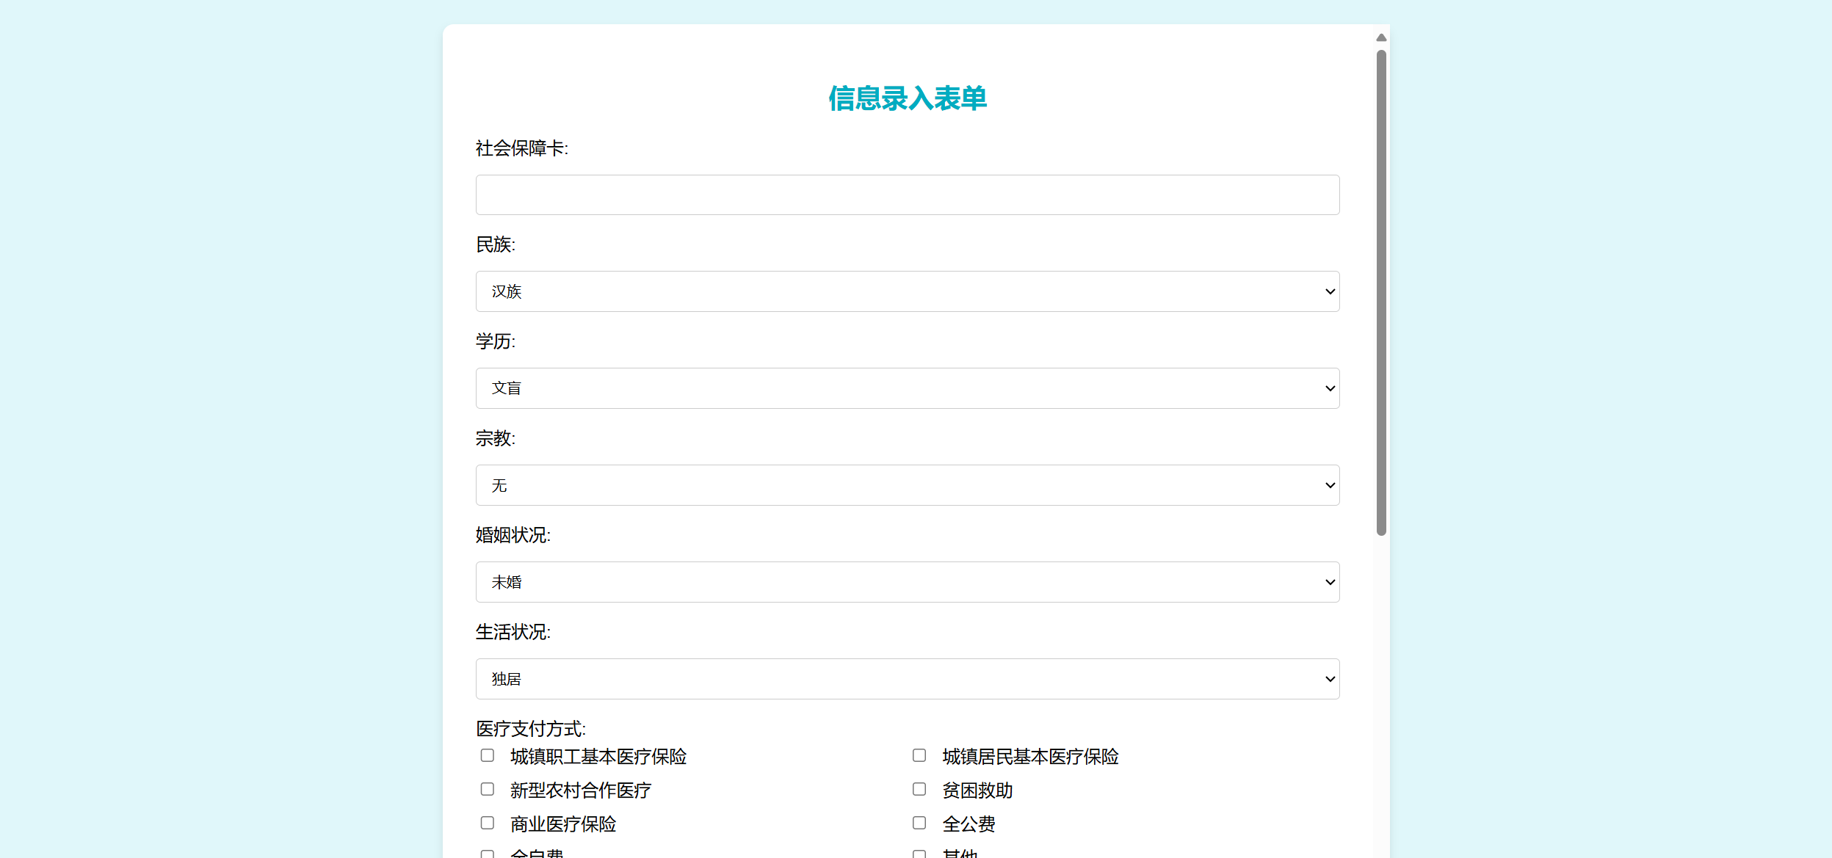
Task: Click the vertical scrollbar thumb
Action: (1381, 294)
